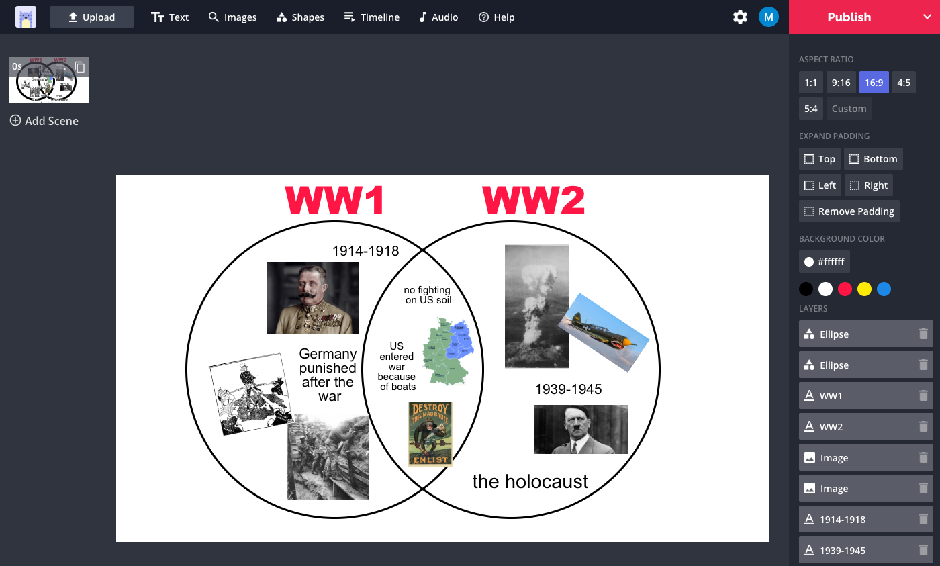The width and height of the screenshot is (940, 566).
Task: Select the scene thumbnail in the scene list
Action: click(x=49, y=80)
